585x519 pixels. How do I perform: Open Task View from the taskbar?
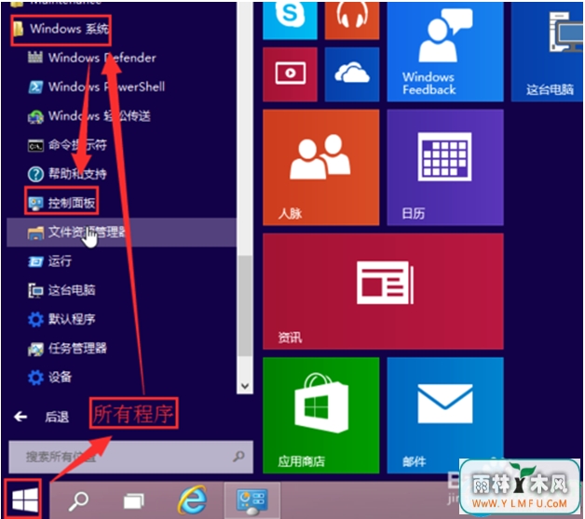tap(137, 499)
